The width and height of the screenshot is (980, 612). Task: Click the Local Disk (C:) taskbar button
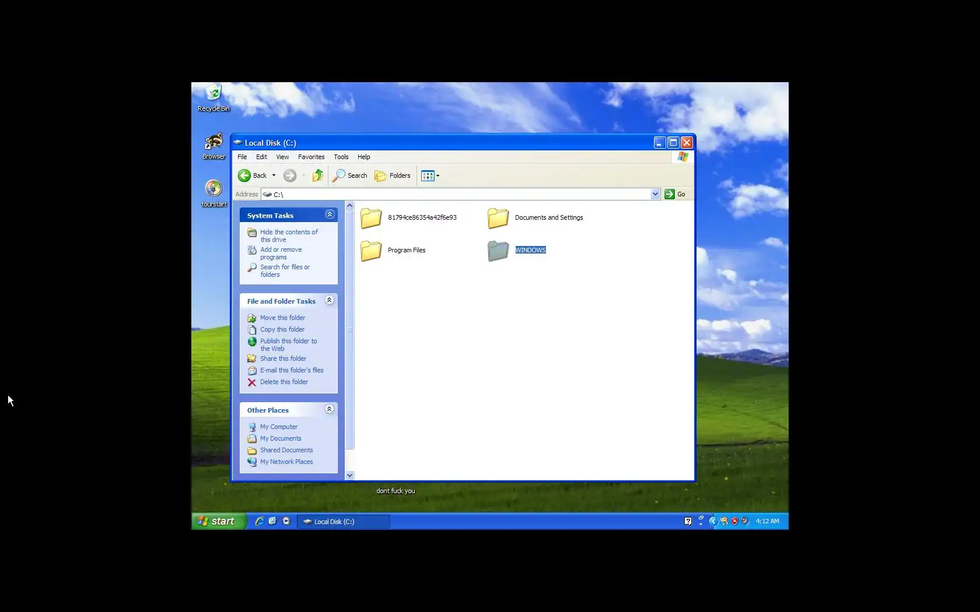(x=344, y=522)
